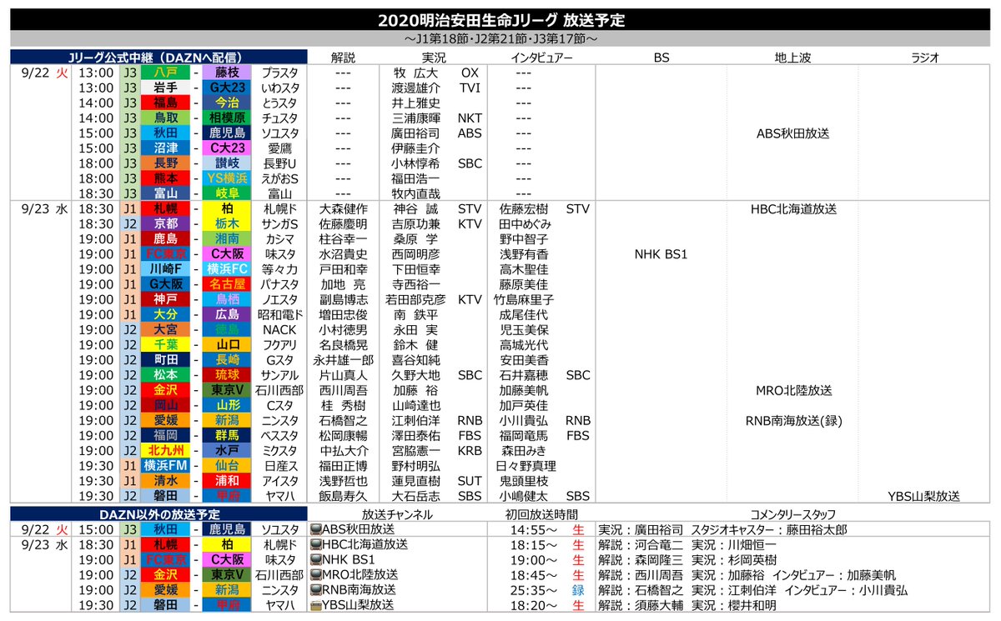Image resolution: width=1001 pixels, height=621 pixels.
Task: Select announcer name 若田部克彦
Action: coord(417,298)
